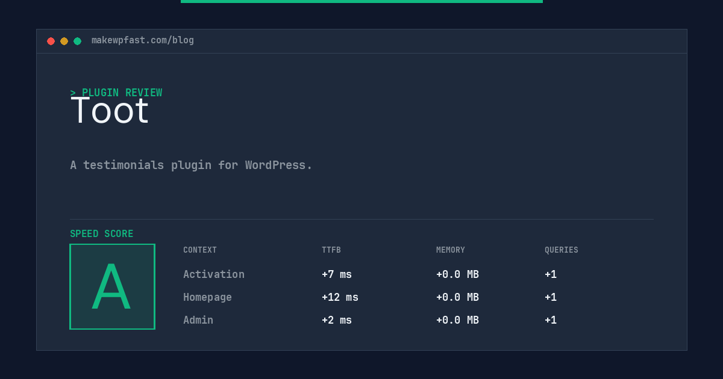Click the PLUGIN REVIEW label
The height and width of the screenshot is (379, 723).
pos(116,93)
